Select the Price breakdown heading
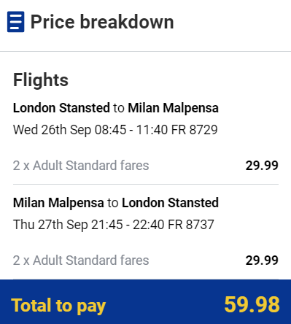The image size is (291, 324). pos(102,22)
